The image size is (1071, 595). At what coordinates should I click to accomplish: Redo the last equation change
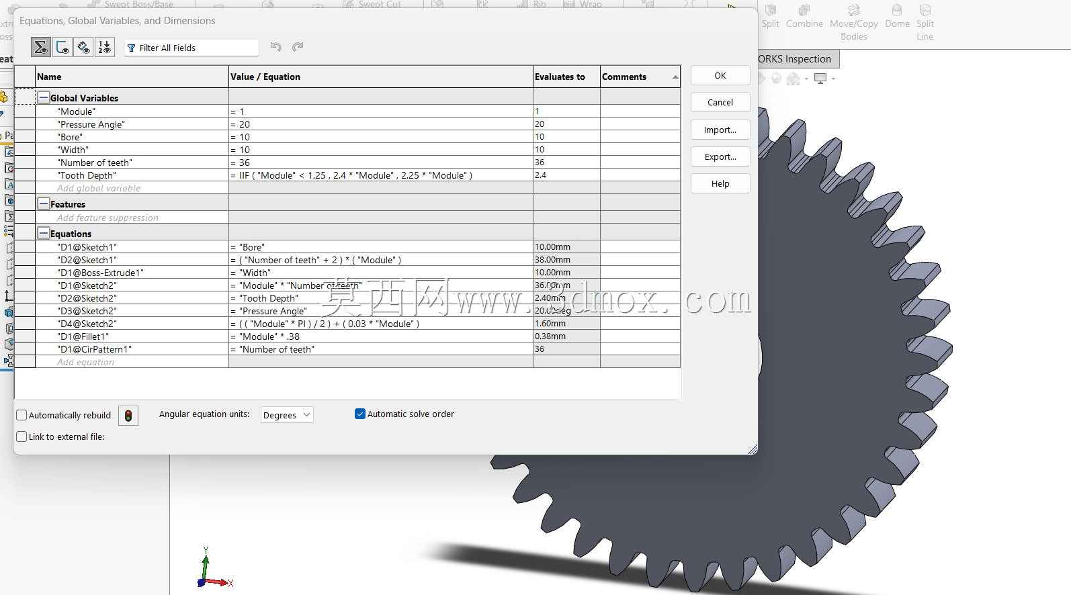298,47
